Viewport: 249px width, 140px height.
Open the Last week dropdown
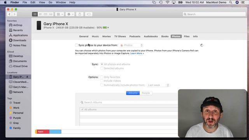(158, 85)
